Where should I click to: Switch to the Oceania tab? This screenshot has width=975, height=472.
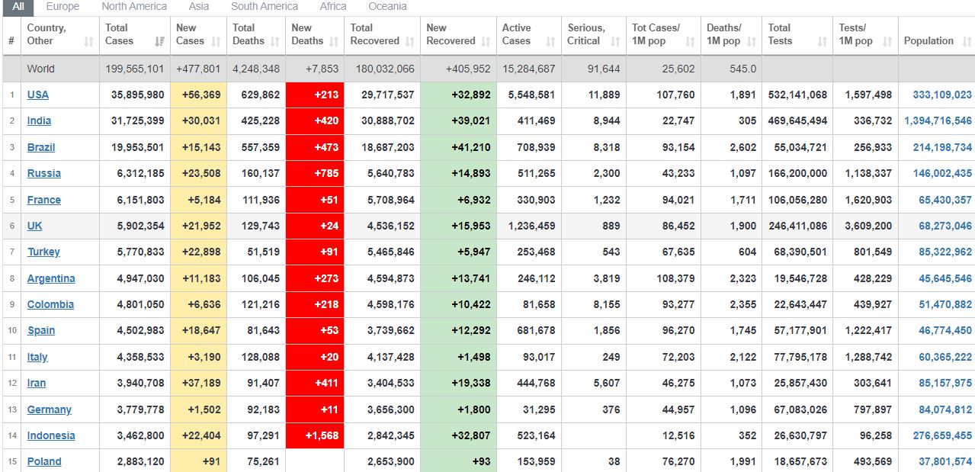pyautogui.click(x=387, y=7)
